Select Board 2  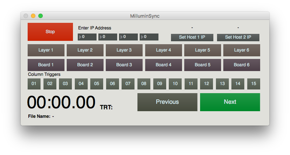tap(85, 65)
